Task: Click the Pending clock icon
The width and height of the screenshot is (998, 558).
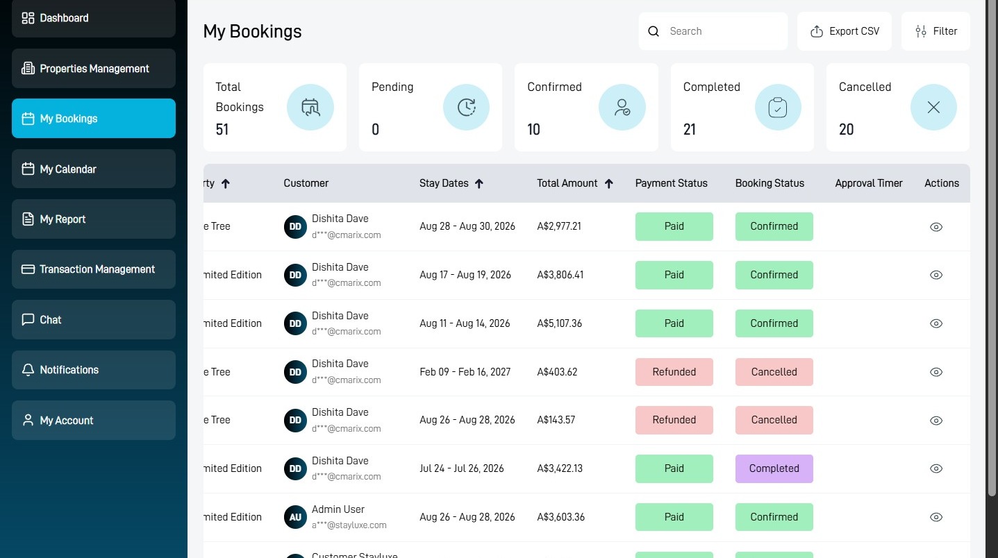Action: [x=466, y=108]
